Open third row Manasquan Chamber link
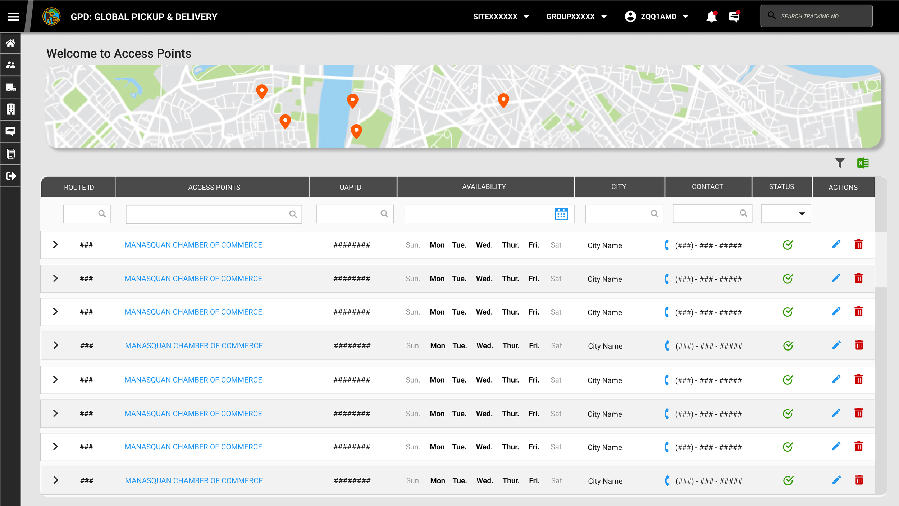899x506 pixels. point(193,312)
